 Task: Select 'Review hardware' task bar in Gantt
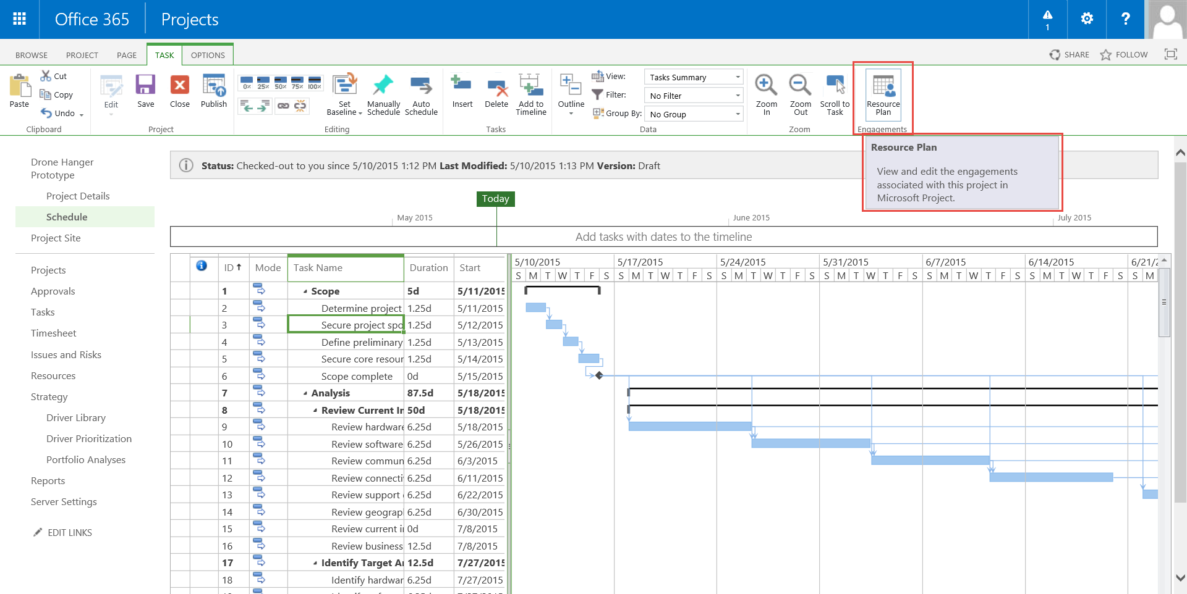click(x=690, y=427)
